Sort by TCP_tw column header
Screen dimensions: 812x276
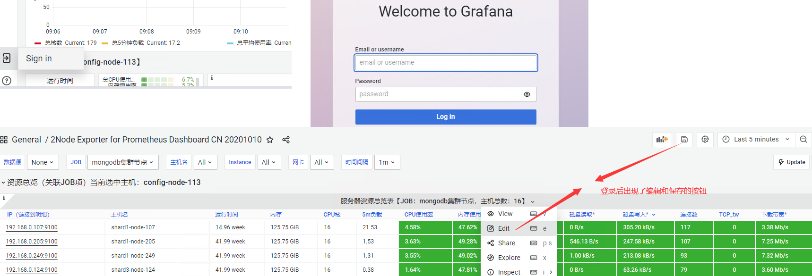pos(729,215)
